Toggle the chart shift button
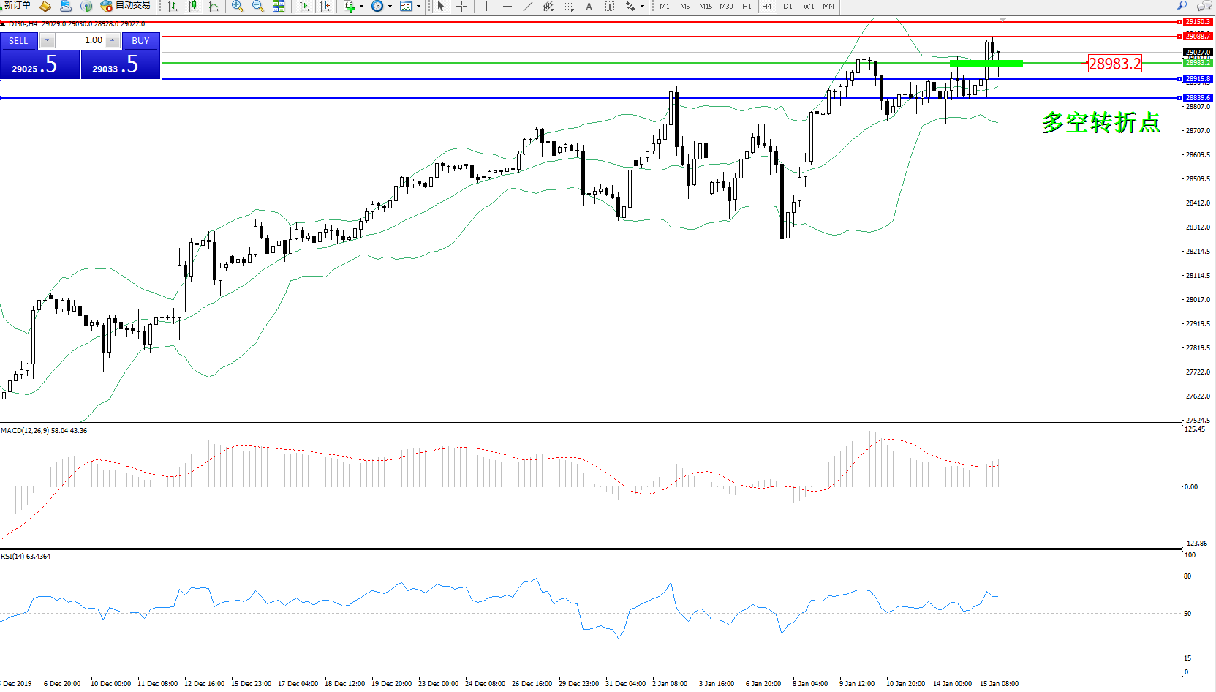Screen dimensions: 1216x692 coord(325,7)
